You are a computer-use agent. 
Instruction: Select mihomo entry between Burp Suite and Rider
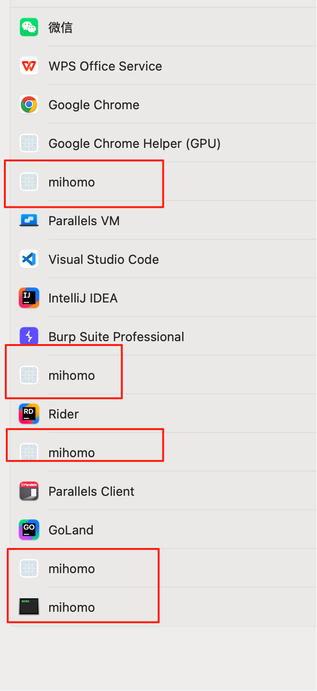coord(72,375)
